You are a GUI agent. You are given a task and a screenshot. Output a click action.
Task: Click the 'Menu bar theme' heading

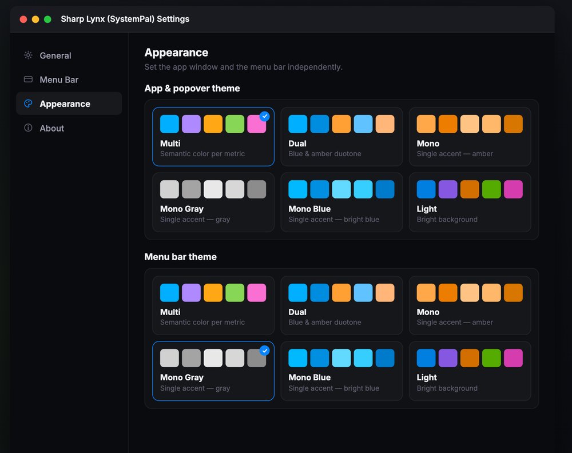pyautogui.click(x=181, y=257)
